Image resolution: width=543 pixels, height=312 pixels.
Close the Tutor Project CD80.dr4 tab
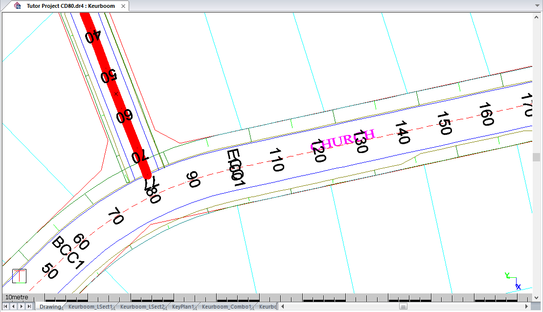(x=123, y=6)
